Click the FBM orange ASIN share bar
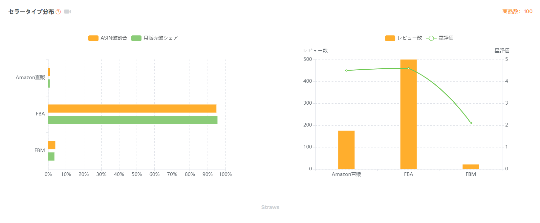 coord(52,145)
